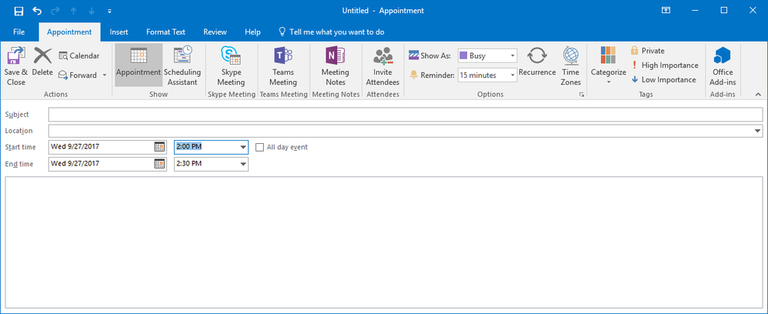This screenshot has width=768, height=314.
Task: Switch to the Format Text tab
Action: click(165, 32)
